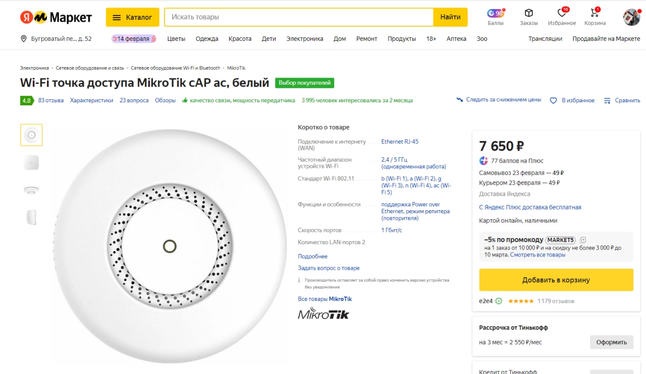Click the location pin icon beside the address

(23, 39)
